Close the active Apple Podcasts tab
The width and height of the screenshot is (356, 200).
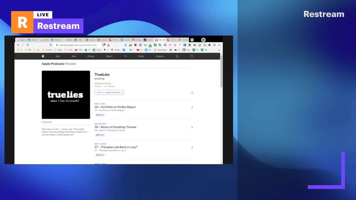point(164,40)
